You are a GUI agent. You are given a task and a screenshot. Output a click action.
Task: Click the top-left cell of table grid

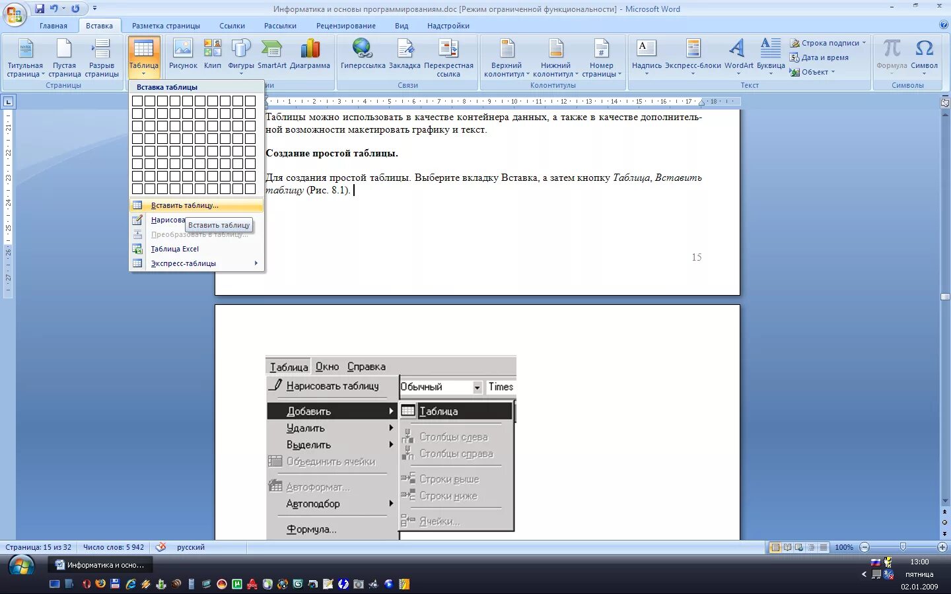click(x=137, y=101)
